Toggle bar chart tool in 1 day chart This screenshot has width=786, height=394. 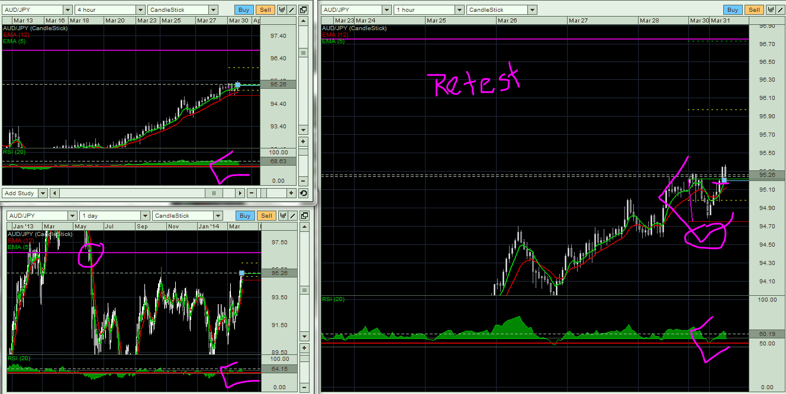pos(282,216)
